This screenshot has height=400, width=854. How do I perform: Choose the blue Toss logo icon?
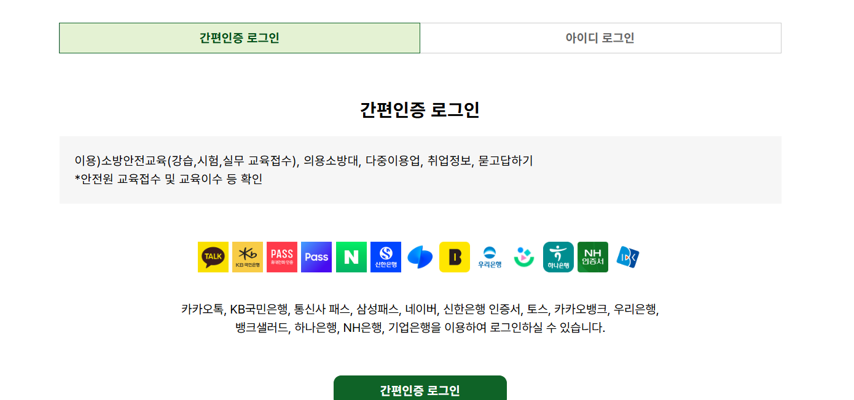click(420, 257)
